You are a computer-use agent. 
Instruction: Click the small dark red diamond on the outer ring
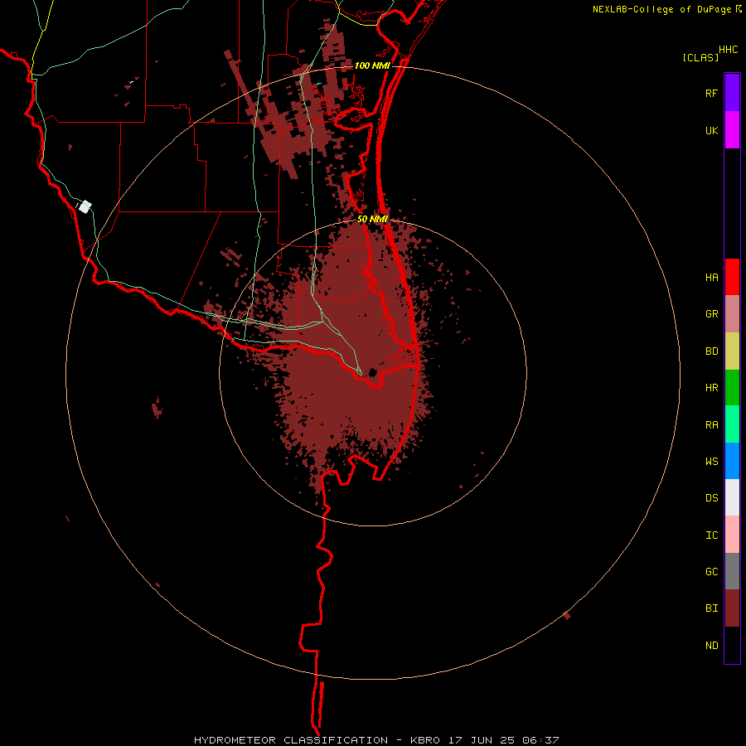coord(567,615)
